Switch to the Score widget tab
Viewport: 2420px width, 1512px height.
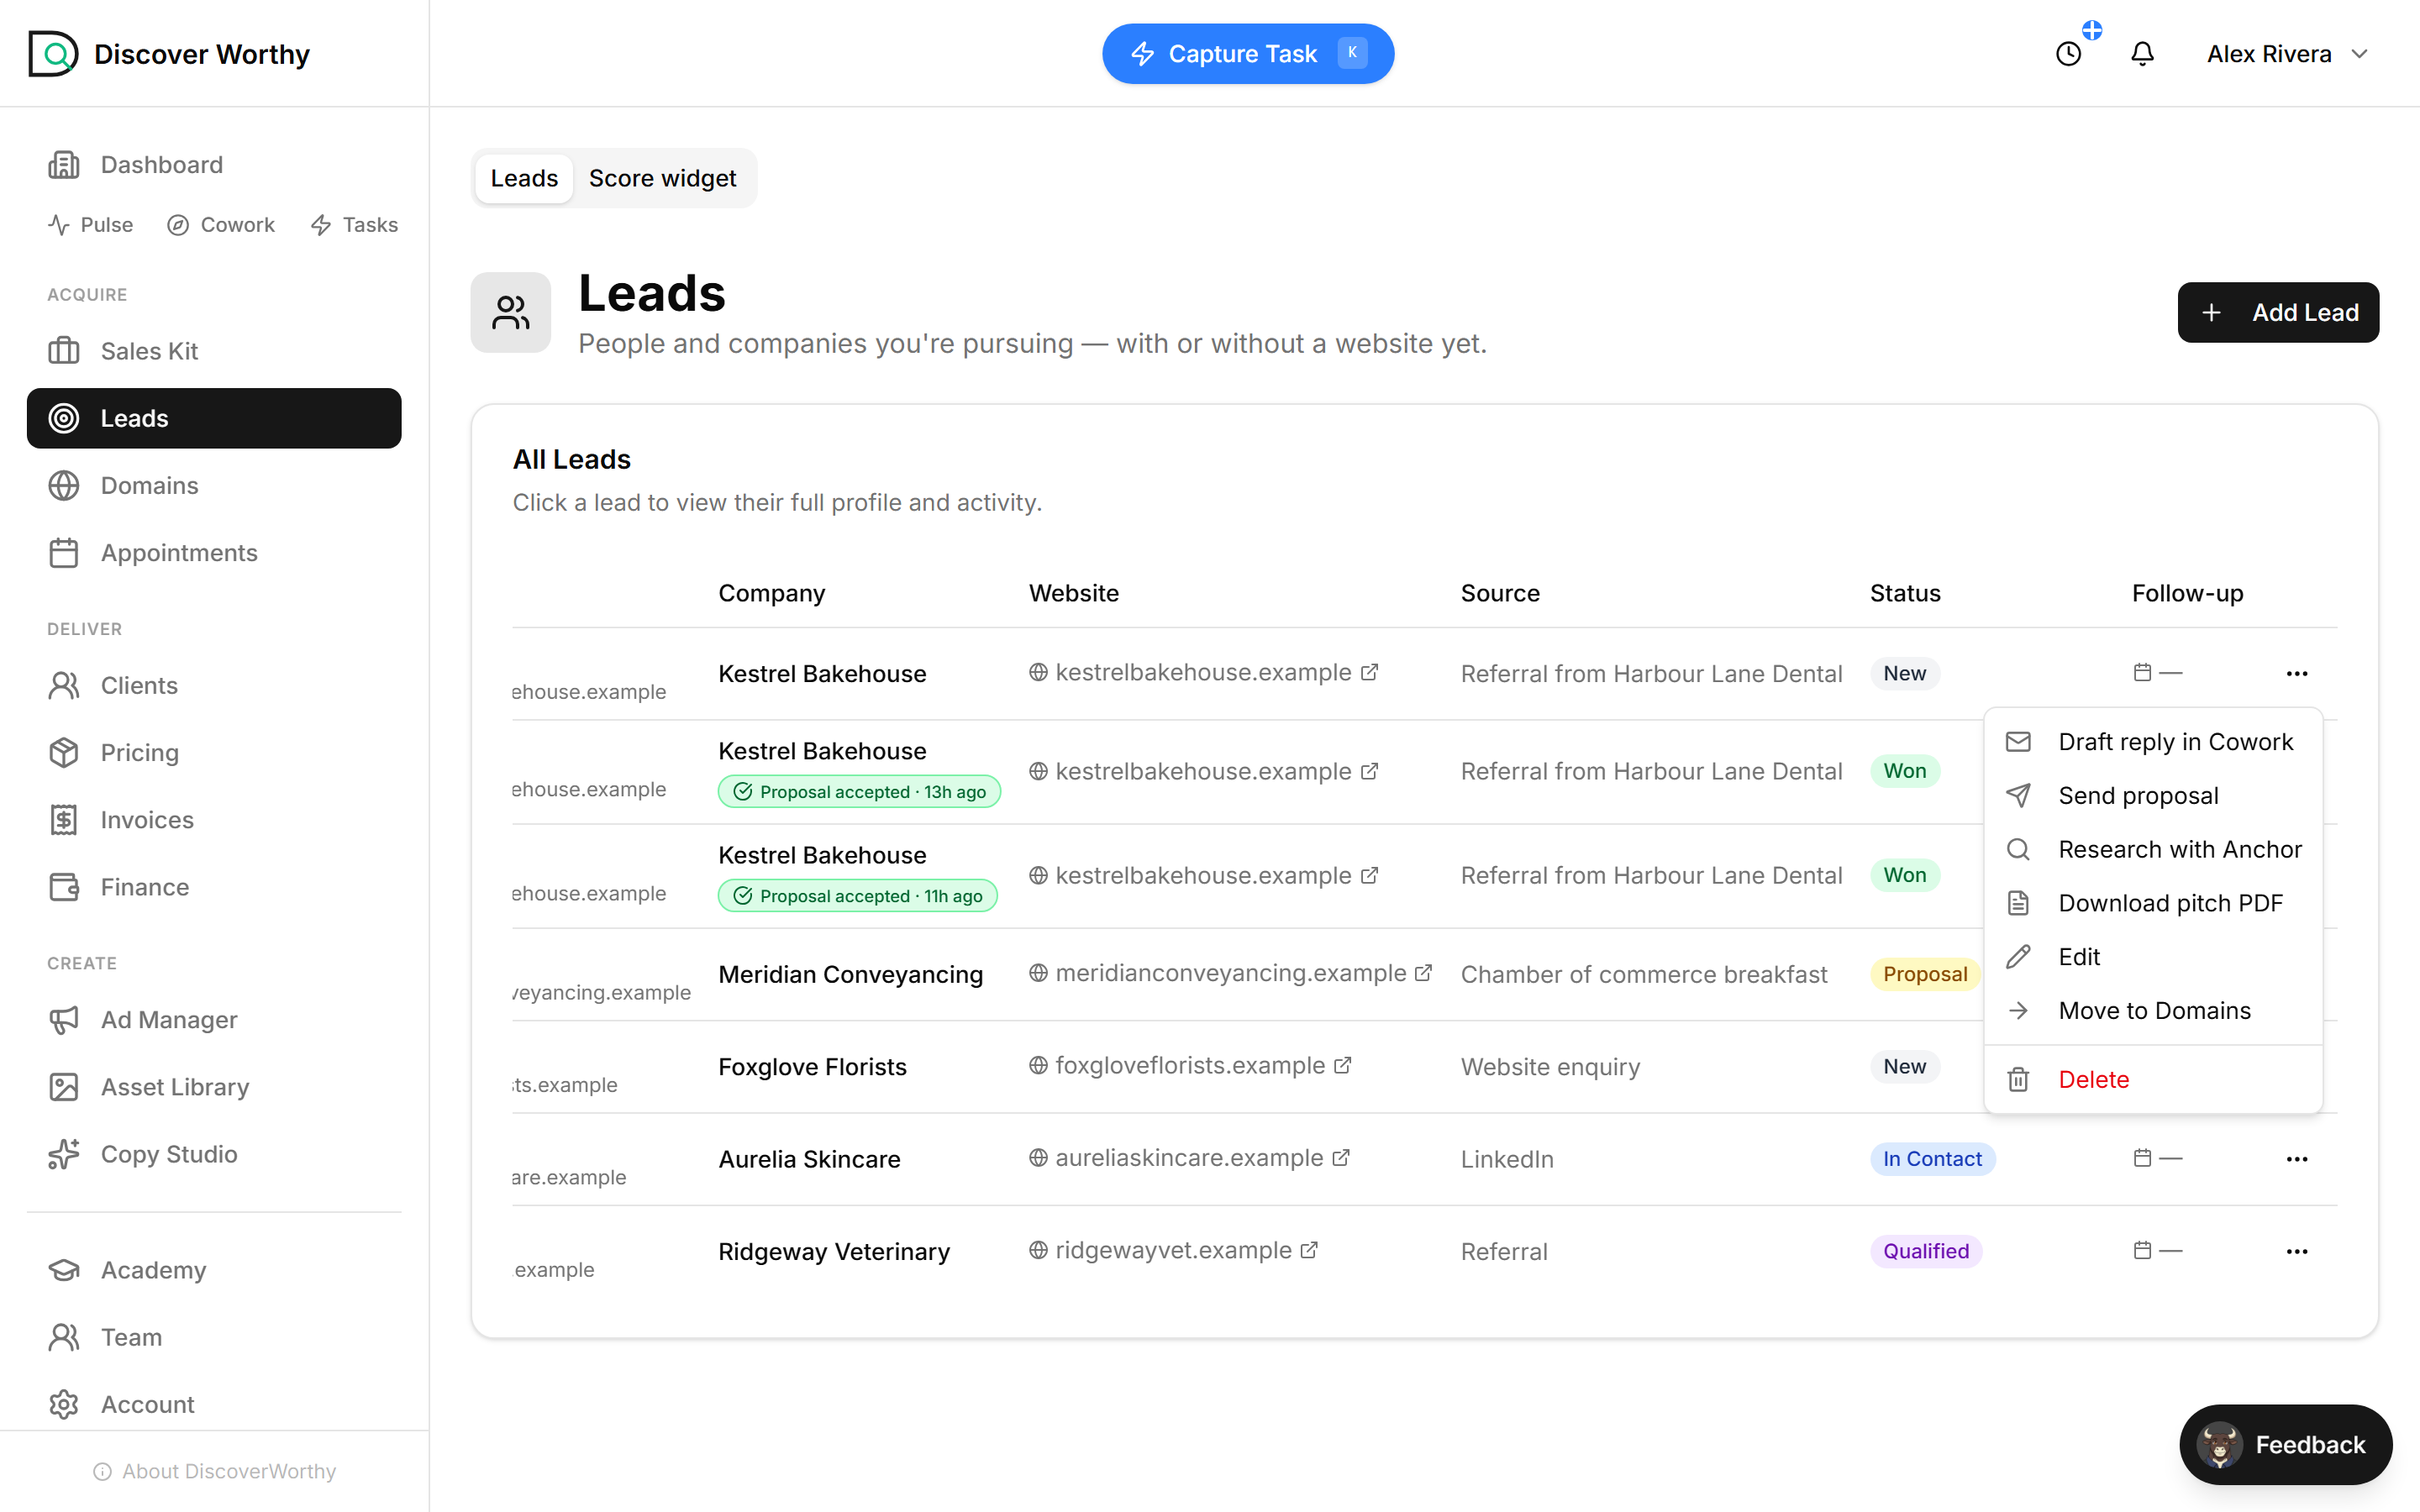tap(662, 178)
